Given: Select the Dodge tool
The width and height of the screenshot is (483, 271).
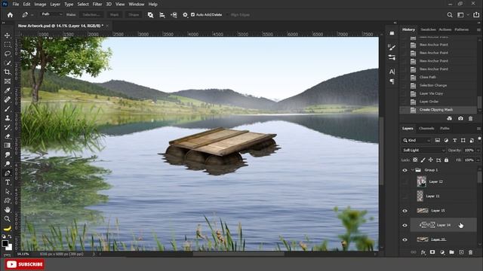Looking at the screenshot, I should pyautogui.click(x=7, y=164).
